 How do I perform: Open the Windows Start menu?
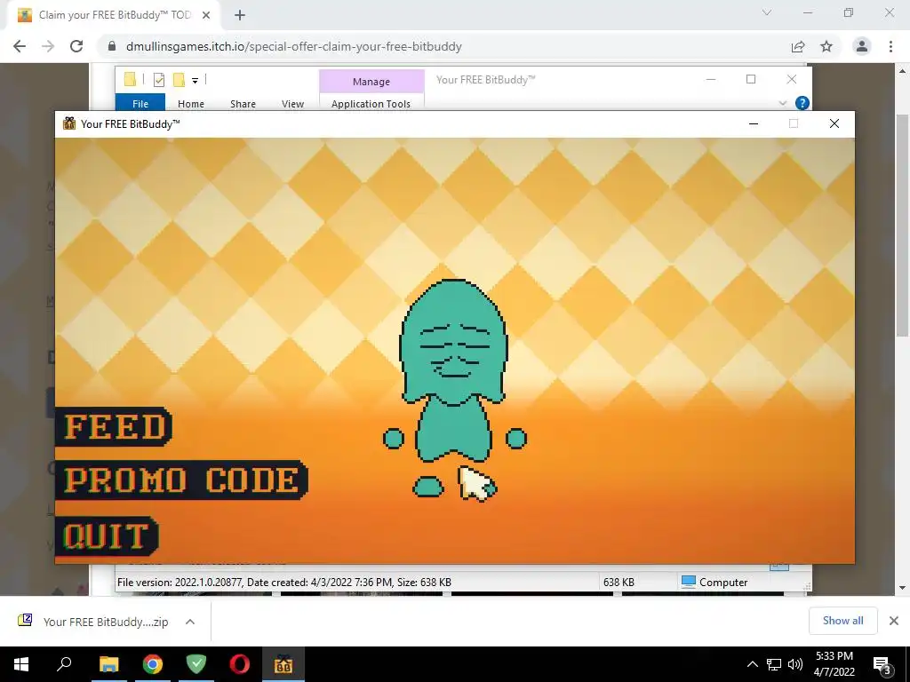pos(21,664)
